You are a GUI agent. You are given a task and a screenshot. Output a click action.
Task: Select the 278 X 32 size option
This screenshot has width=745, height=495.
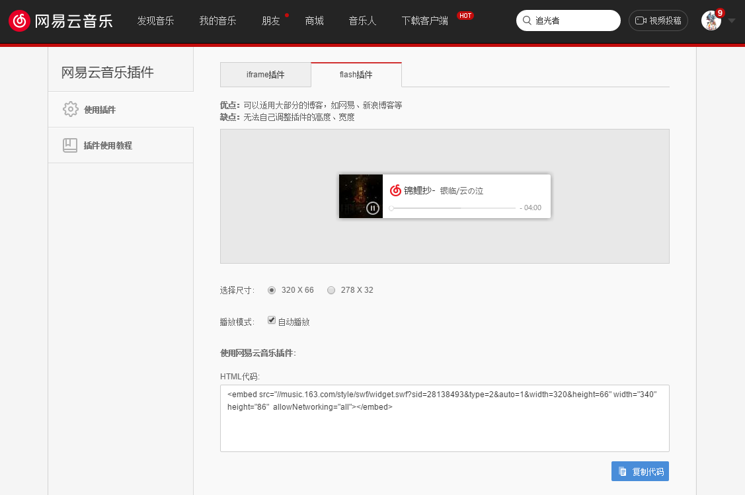click(x=331, y=290)
